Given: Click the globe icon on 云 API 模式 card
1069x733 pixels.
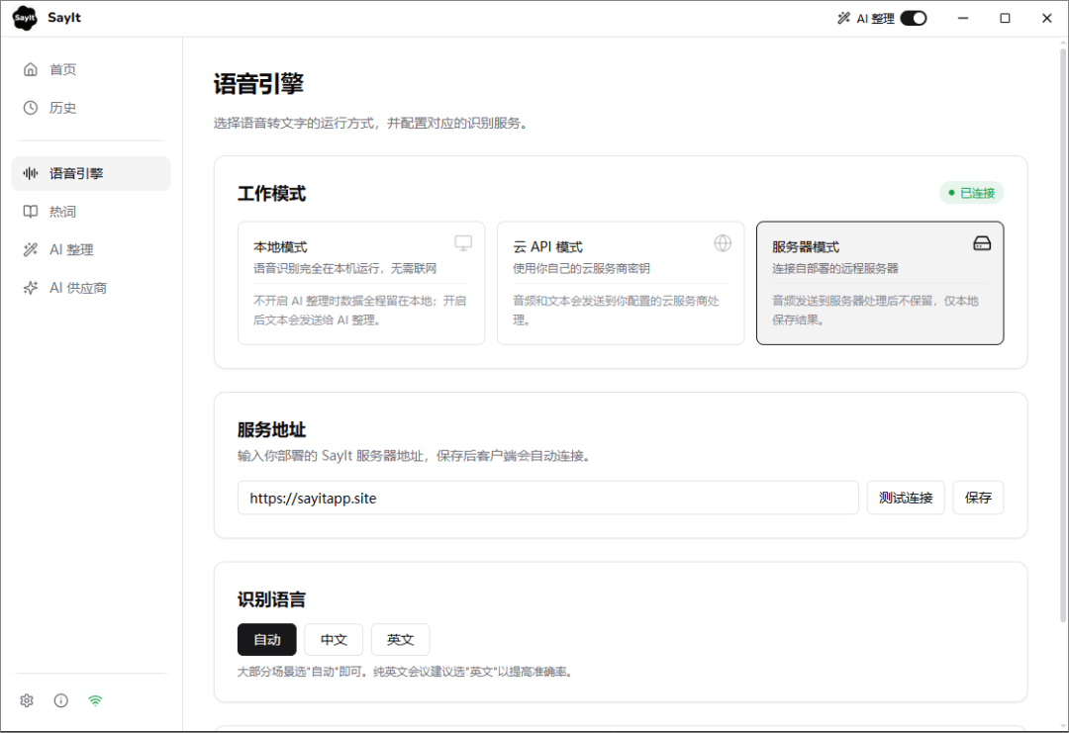Looking at the screenshot, I should (x=723, y=243).
